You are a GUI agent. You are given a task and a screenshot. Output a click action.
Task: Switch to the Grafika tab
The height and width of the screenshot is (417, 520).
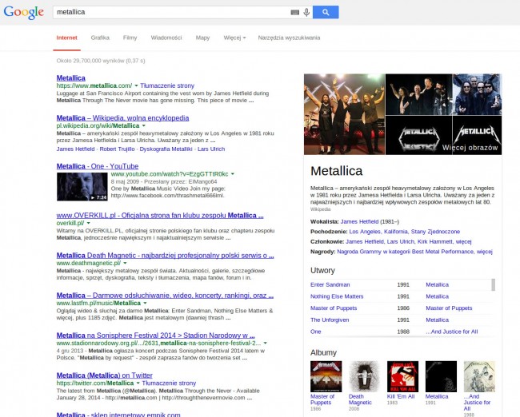pos(100,38)
